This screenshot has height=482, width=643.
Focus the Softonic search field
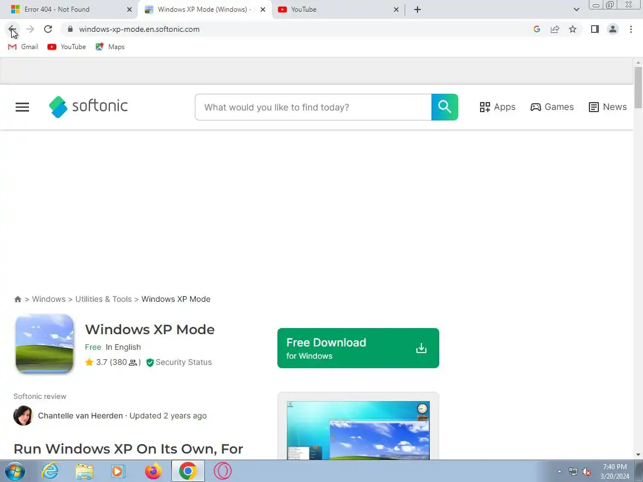click(313, 107)
